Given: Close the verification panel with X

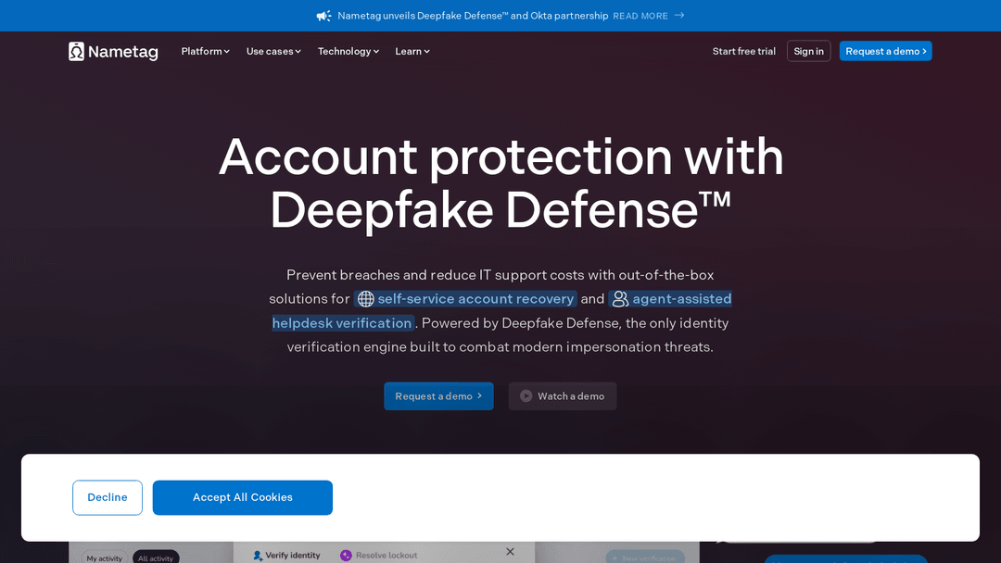Looking at the screenshot, I should tap(510, 552).
